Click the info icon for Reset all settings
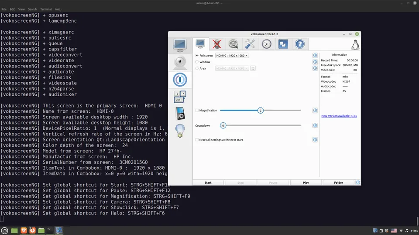Viewport: 419px width, 235px height. click(x=315, y=140)
